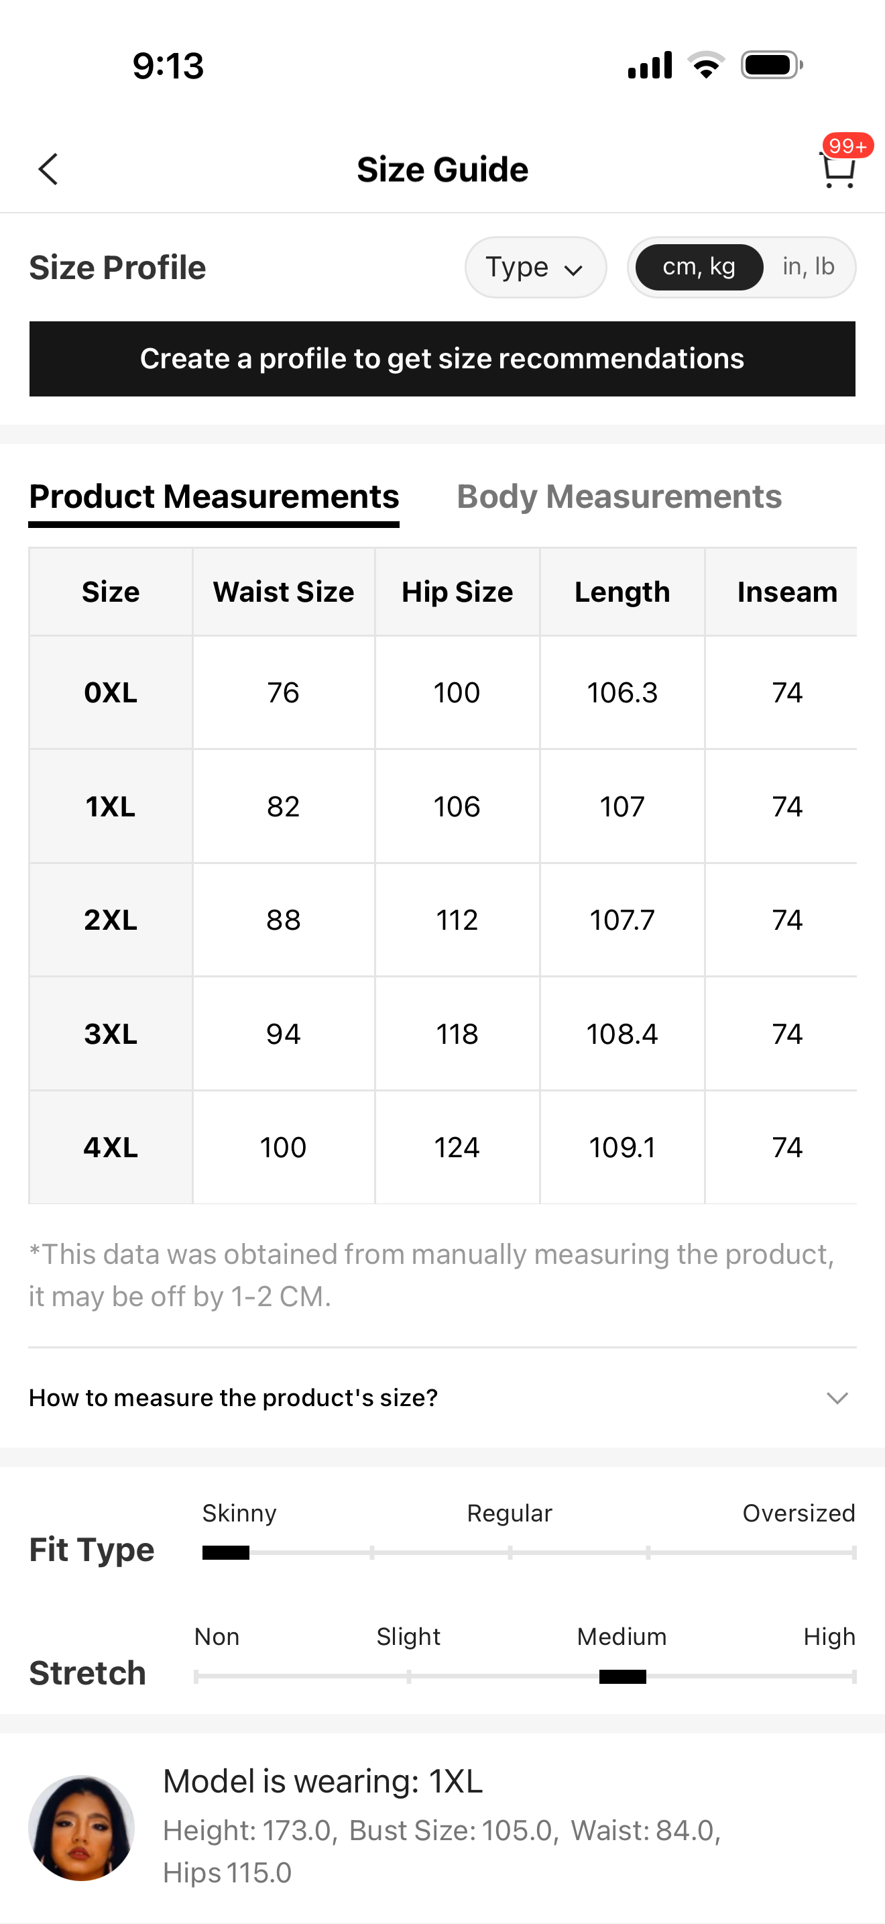Tap the Stretch Medium slider indicator
The width and height of the screenshot is (885, 1924).
pyautogui.click(x=622, y=1676)
